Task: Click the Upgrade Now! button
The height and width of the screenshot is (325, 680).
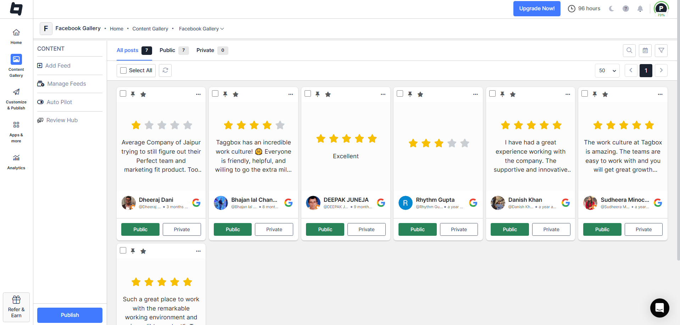Action: click(537, 8)
